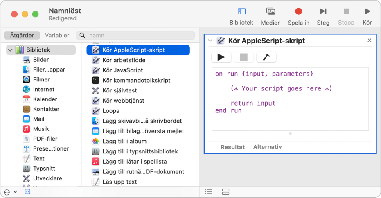Show the log list view icon

pos(209,191)
